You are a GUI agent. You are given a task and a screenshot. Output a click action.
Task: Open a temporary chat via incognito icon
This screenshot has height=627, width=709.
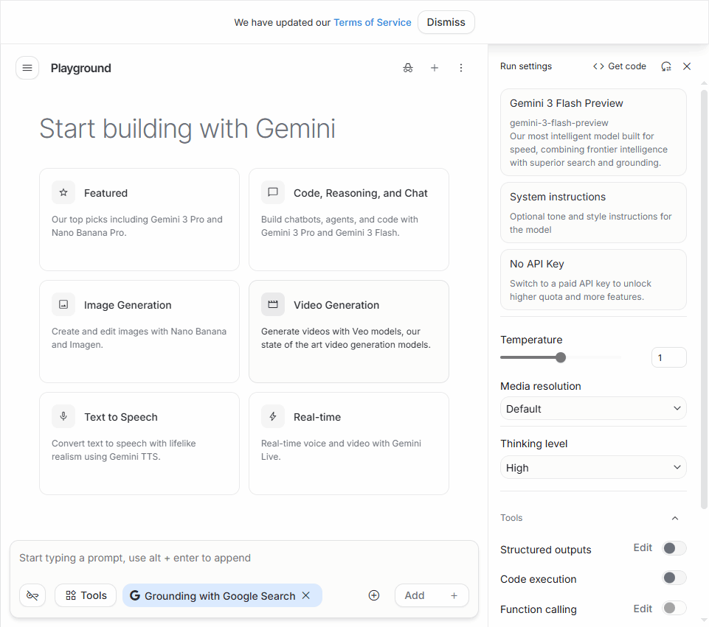[408, 67]
